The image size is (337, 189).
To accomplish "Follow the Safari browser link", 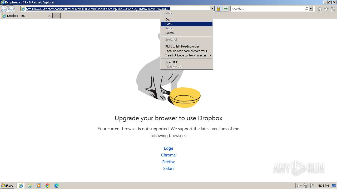I will pyautogui.click(x=168, y=169).
